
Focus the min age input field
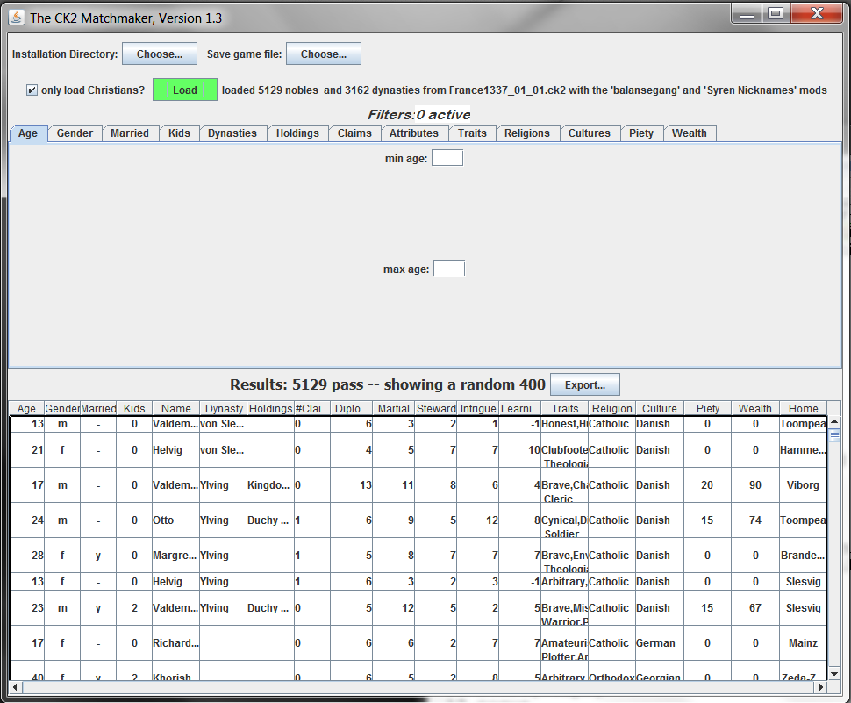pos(447,158)
